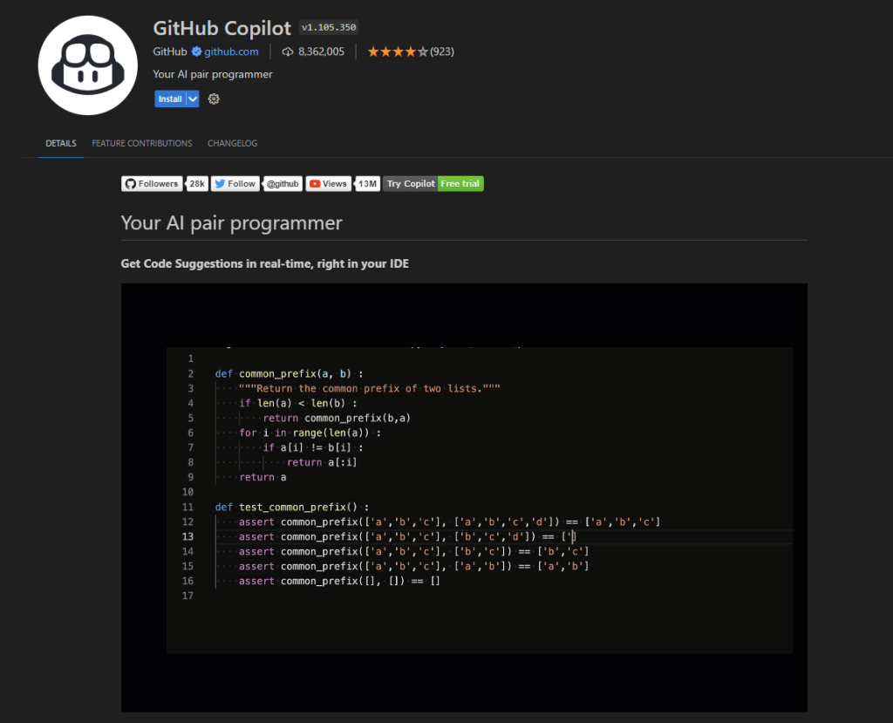Switch to the Feature Contributions tab
The width and height of the screenshot is (893, 723).
pyautogui.click(x=142, y=144)
